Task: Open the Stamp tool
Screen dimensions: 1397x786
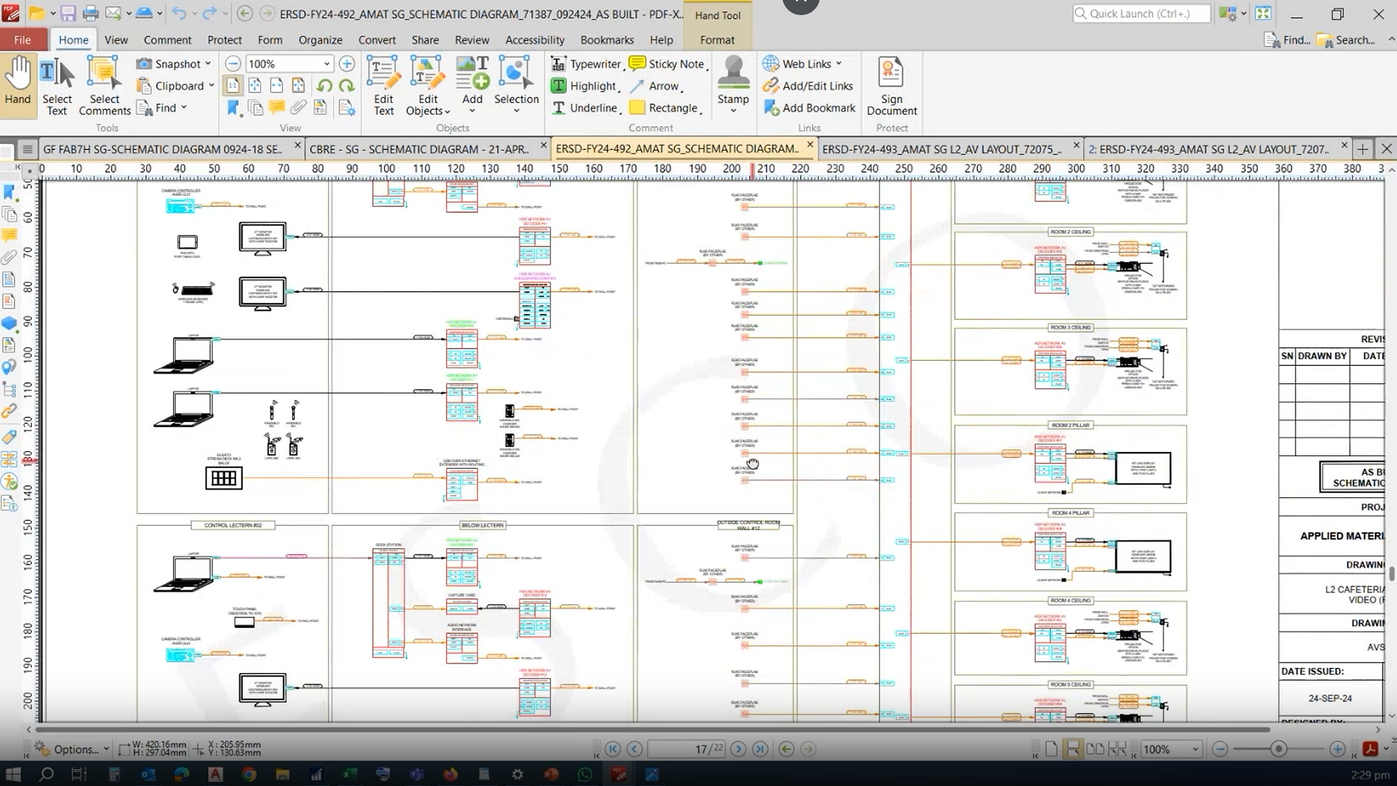Action: click(733, 85)
